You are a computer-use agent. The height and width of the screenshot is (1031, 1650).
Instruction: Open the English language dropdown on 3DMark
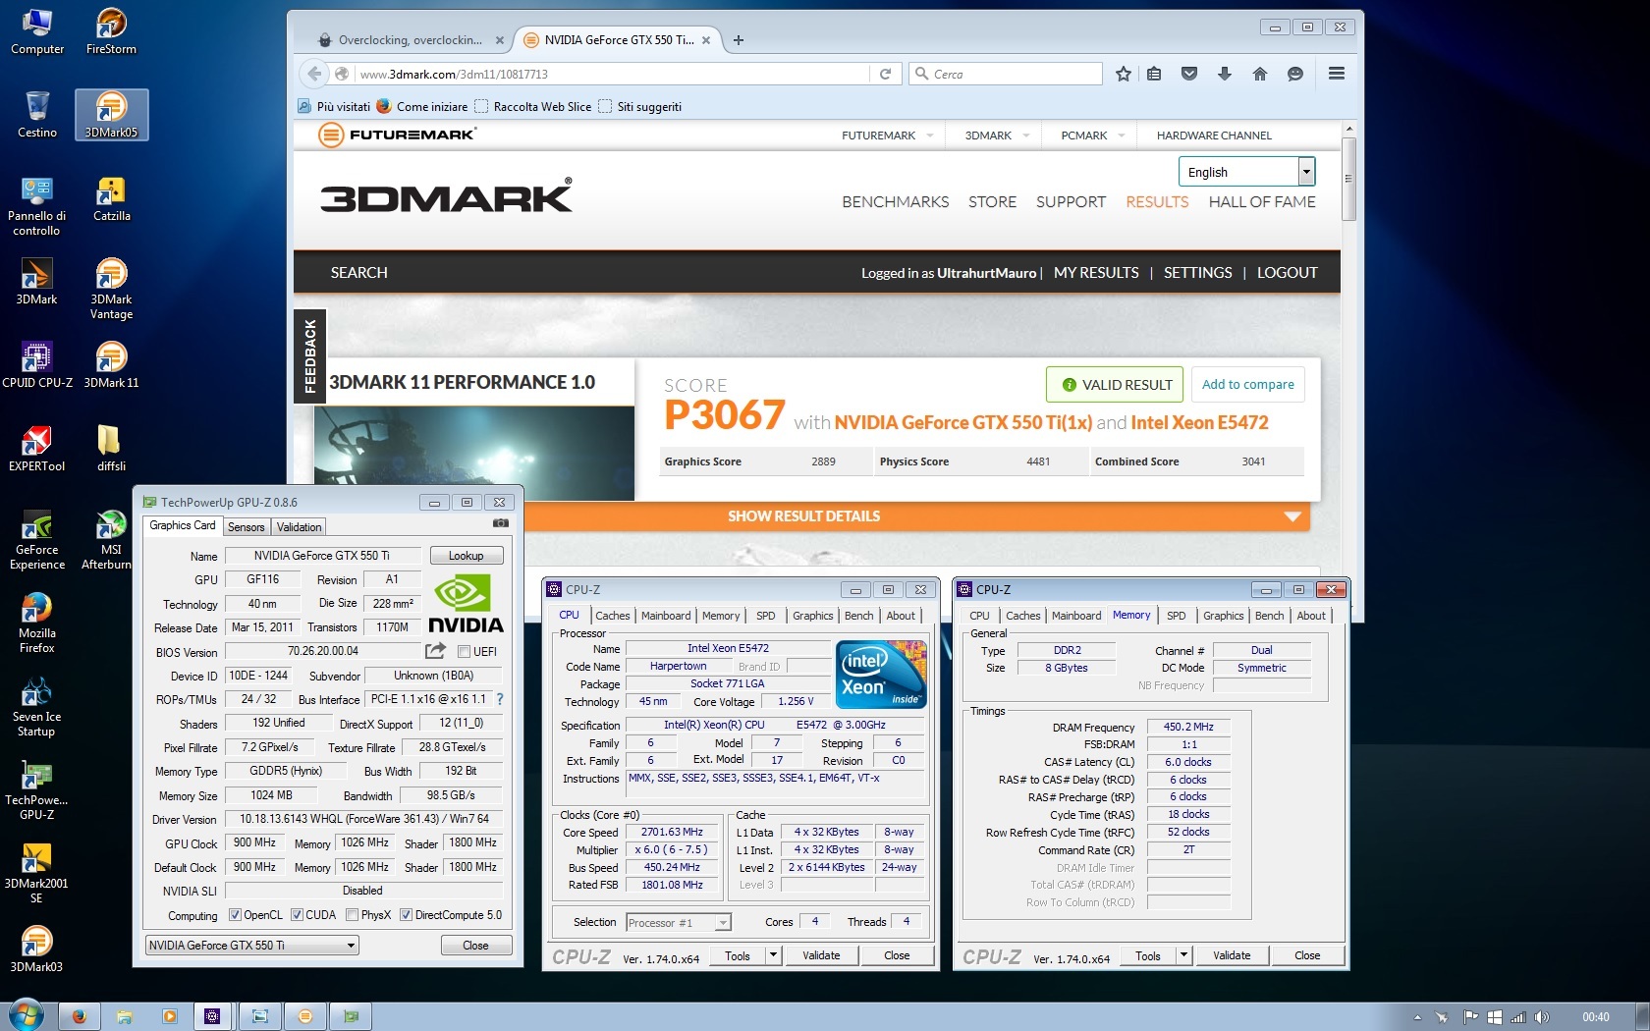click(1246, 172)
